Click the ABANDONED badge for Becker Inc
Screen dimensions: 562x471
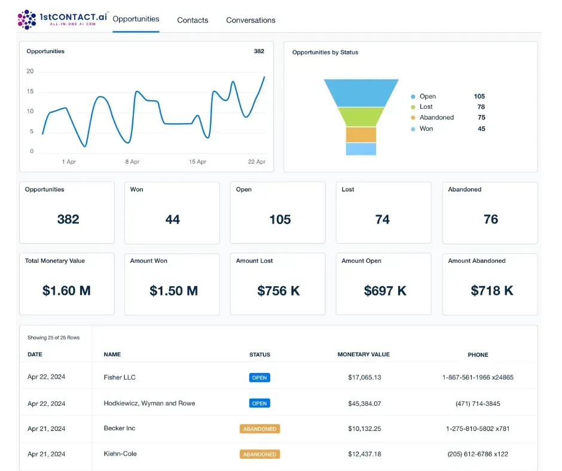pyautogui.click(x=259, y=429)
